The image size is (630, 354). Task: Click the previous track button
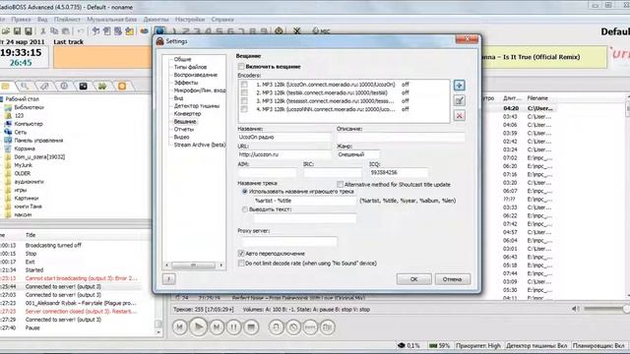pos(179,327)
